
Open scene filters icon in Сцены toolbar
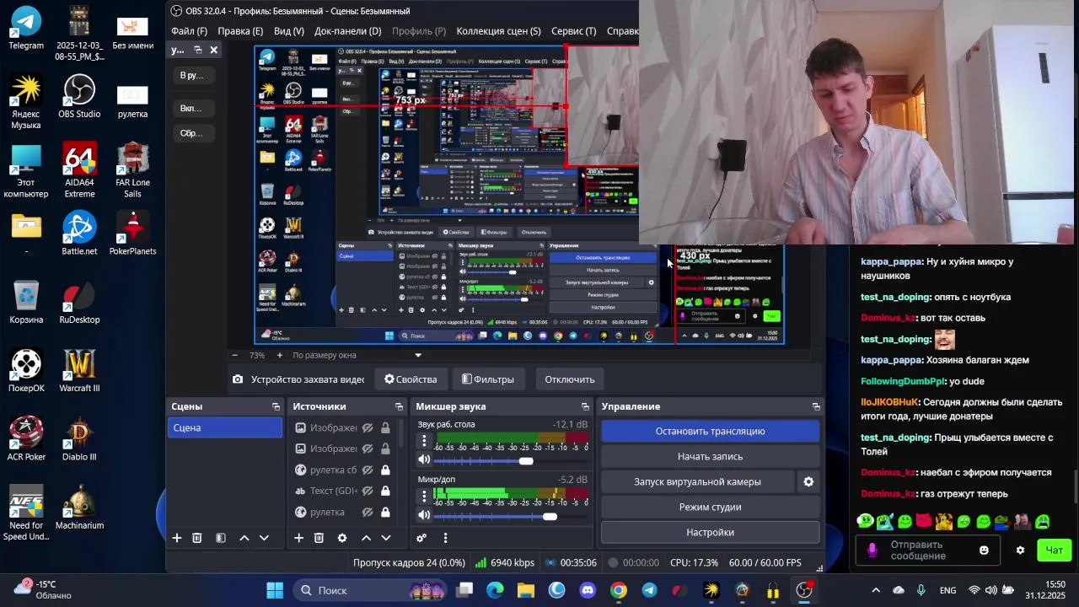coord(221,538)
